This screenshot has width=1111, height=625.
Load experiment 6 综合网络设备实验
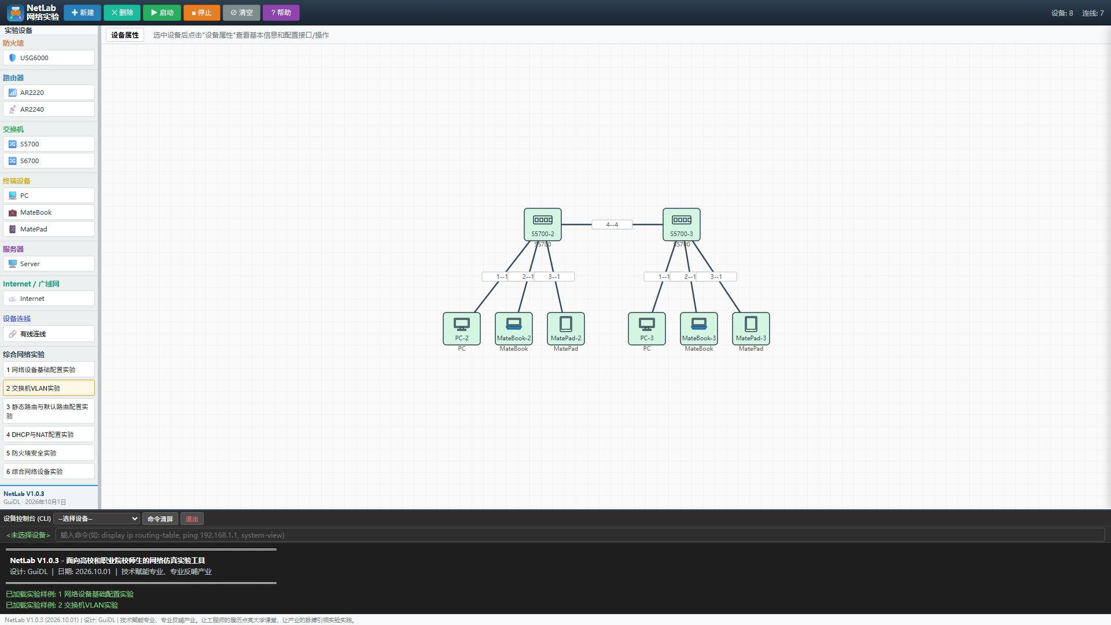tap(49, 472)
